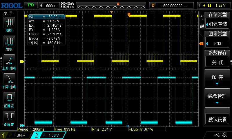Select the Rise Time (上升时间) measurement icon
Viewport: 232px width, 139px height.
[9, 60]
